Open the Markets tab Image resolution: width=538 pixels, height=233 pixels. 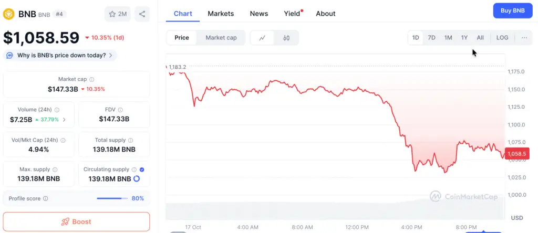(221, 14)
